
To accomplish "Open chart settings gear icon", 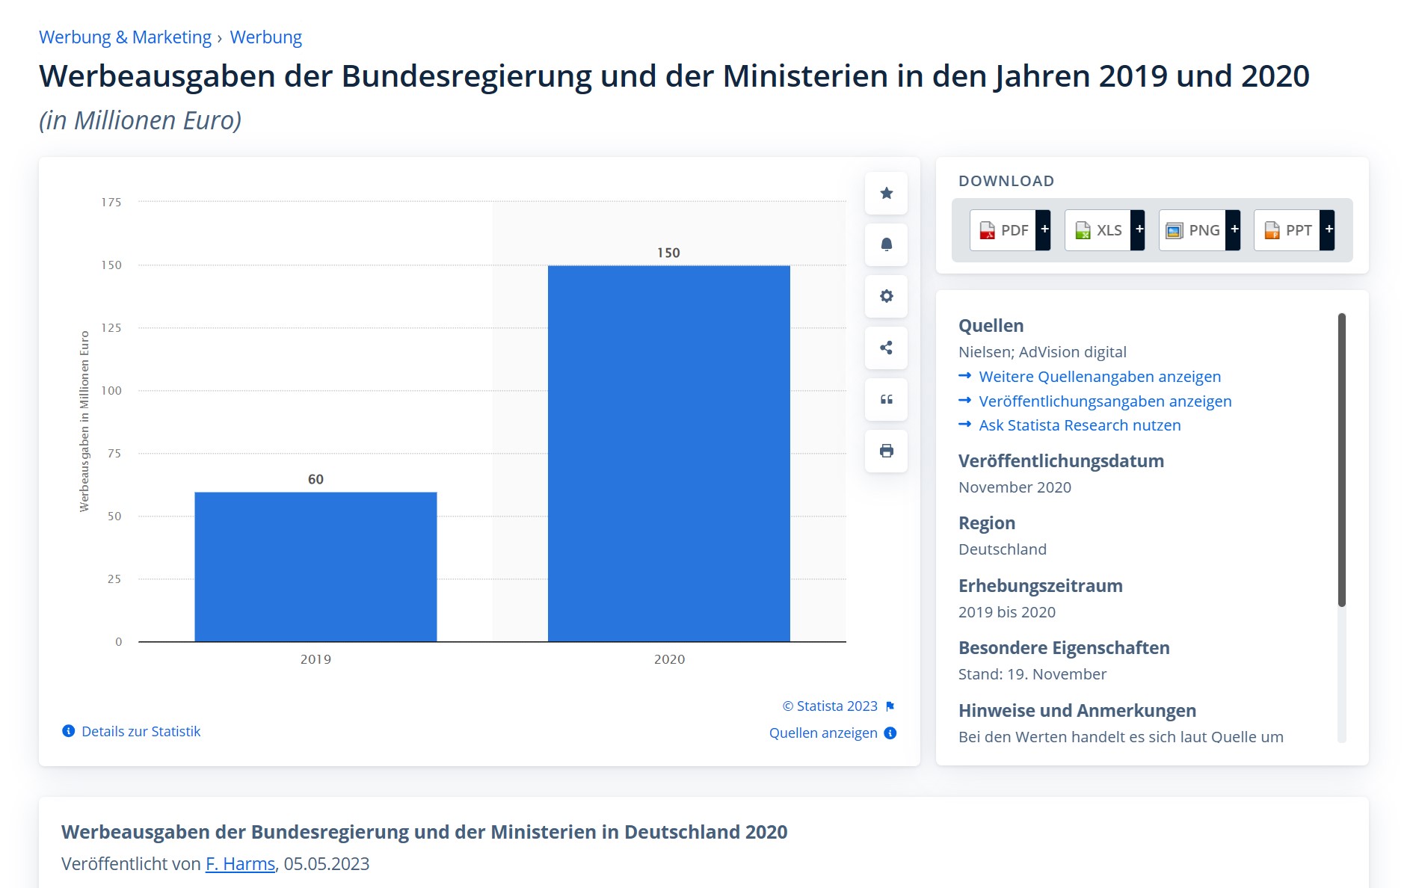I will (x=886, y=297).
